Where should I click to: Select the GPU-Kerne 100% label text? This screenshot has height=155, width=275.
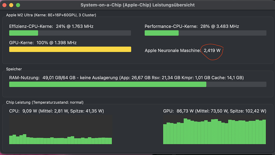(43, 42)
